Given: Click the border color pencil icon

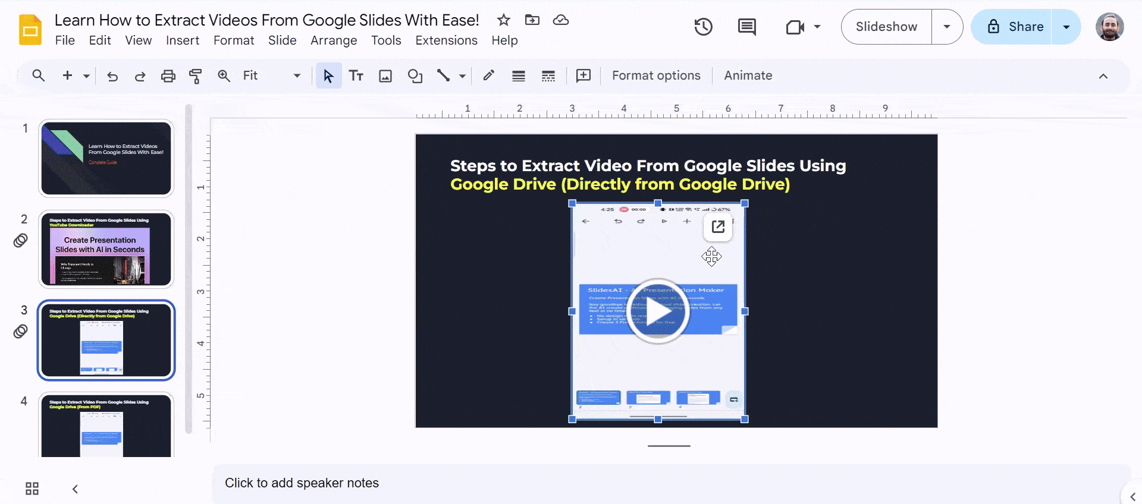Looking at the screenshot, I should pyautogui.click(x=489, y=75).
